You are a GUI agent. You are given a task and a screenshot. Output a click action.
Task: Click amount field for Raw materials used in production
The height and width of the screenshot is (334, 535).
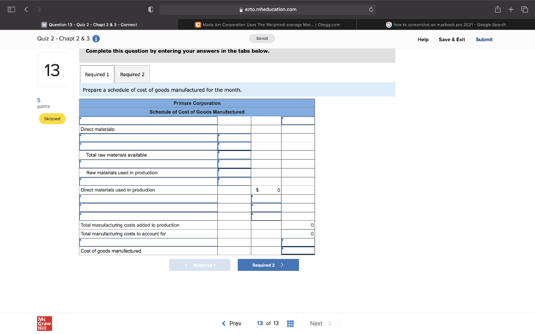coord(235,172)
